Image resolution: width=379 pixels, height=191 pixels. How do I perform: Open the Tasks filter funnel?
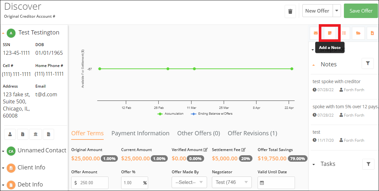368,164
